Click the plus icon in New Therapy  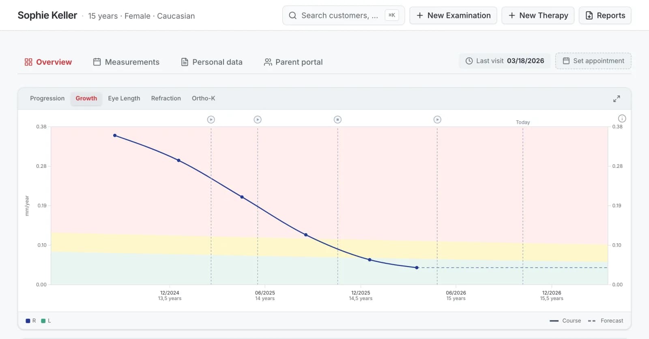pos(512,15)
